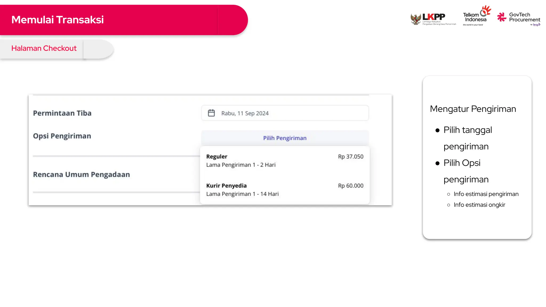This screenshot has height=307, width=546.
Task: Click the Opsi Pengiriman label
Action: tap(62, 136)
